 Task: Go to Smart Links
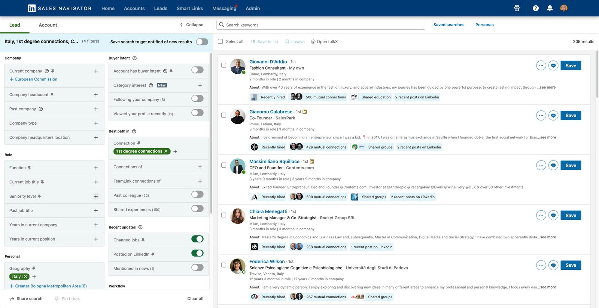click(x=190, y=8)
